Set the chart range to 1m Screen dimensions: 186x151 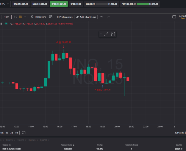pos(2,133)
